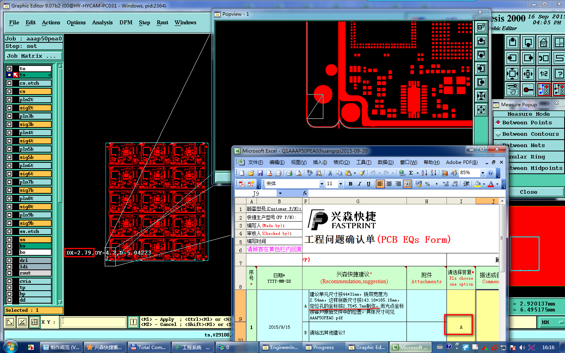Screen dimensions: 565x353
Task: Click the Merge and Center icon in Excel
Action: point(407,184)
